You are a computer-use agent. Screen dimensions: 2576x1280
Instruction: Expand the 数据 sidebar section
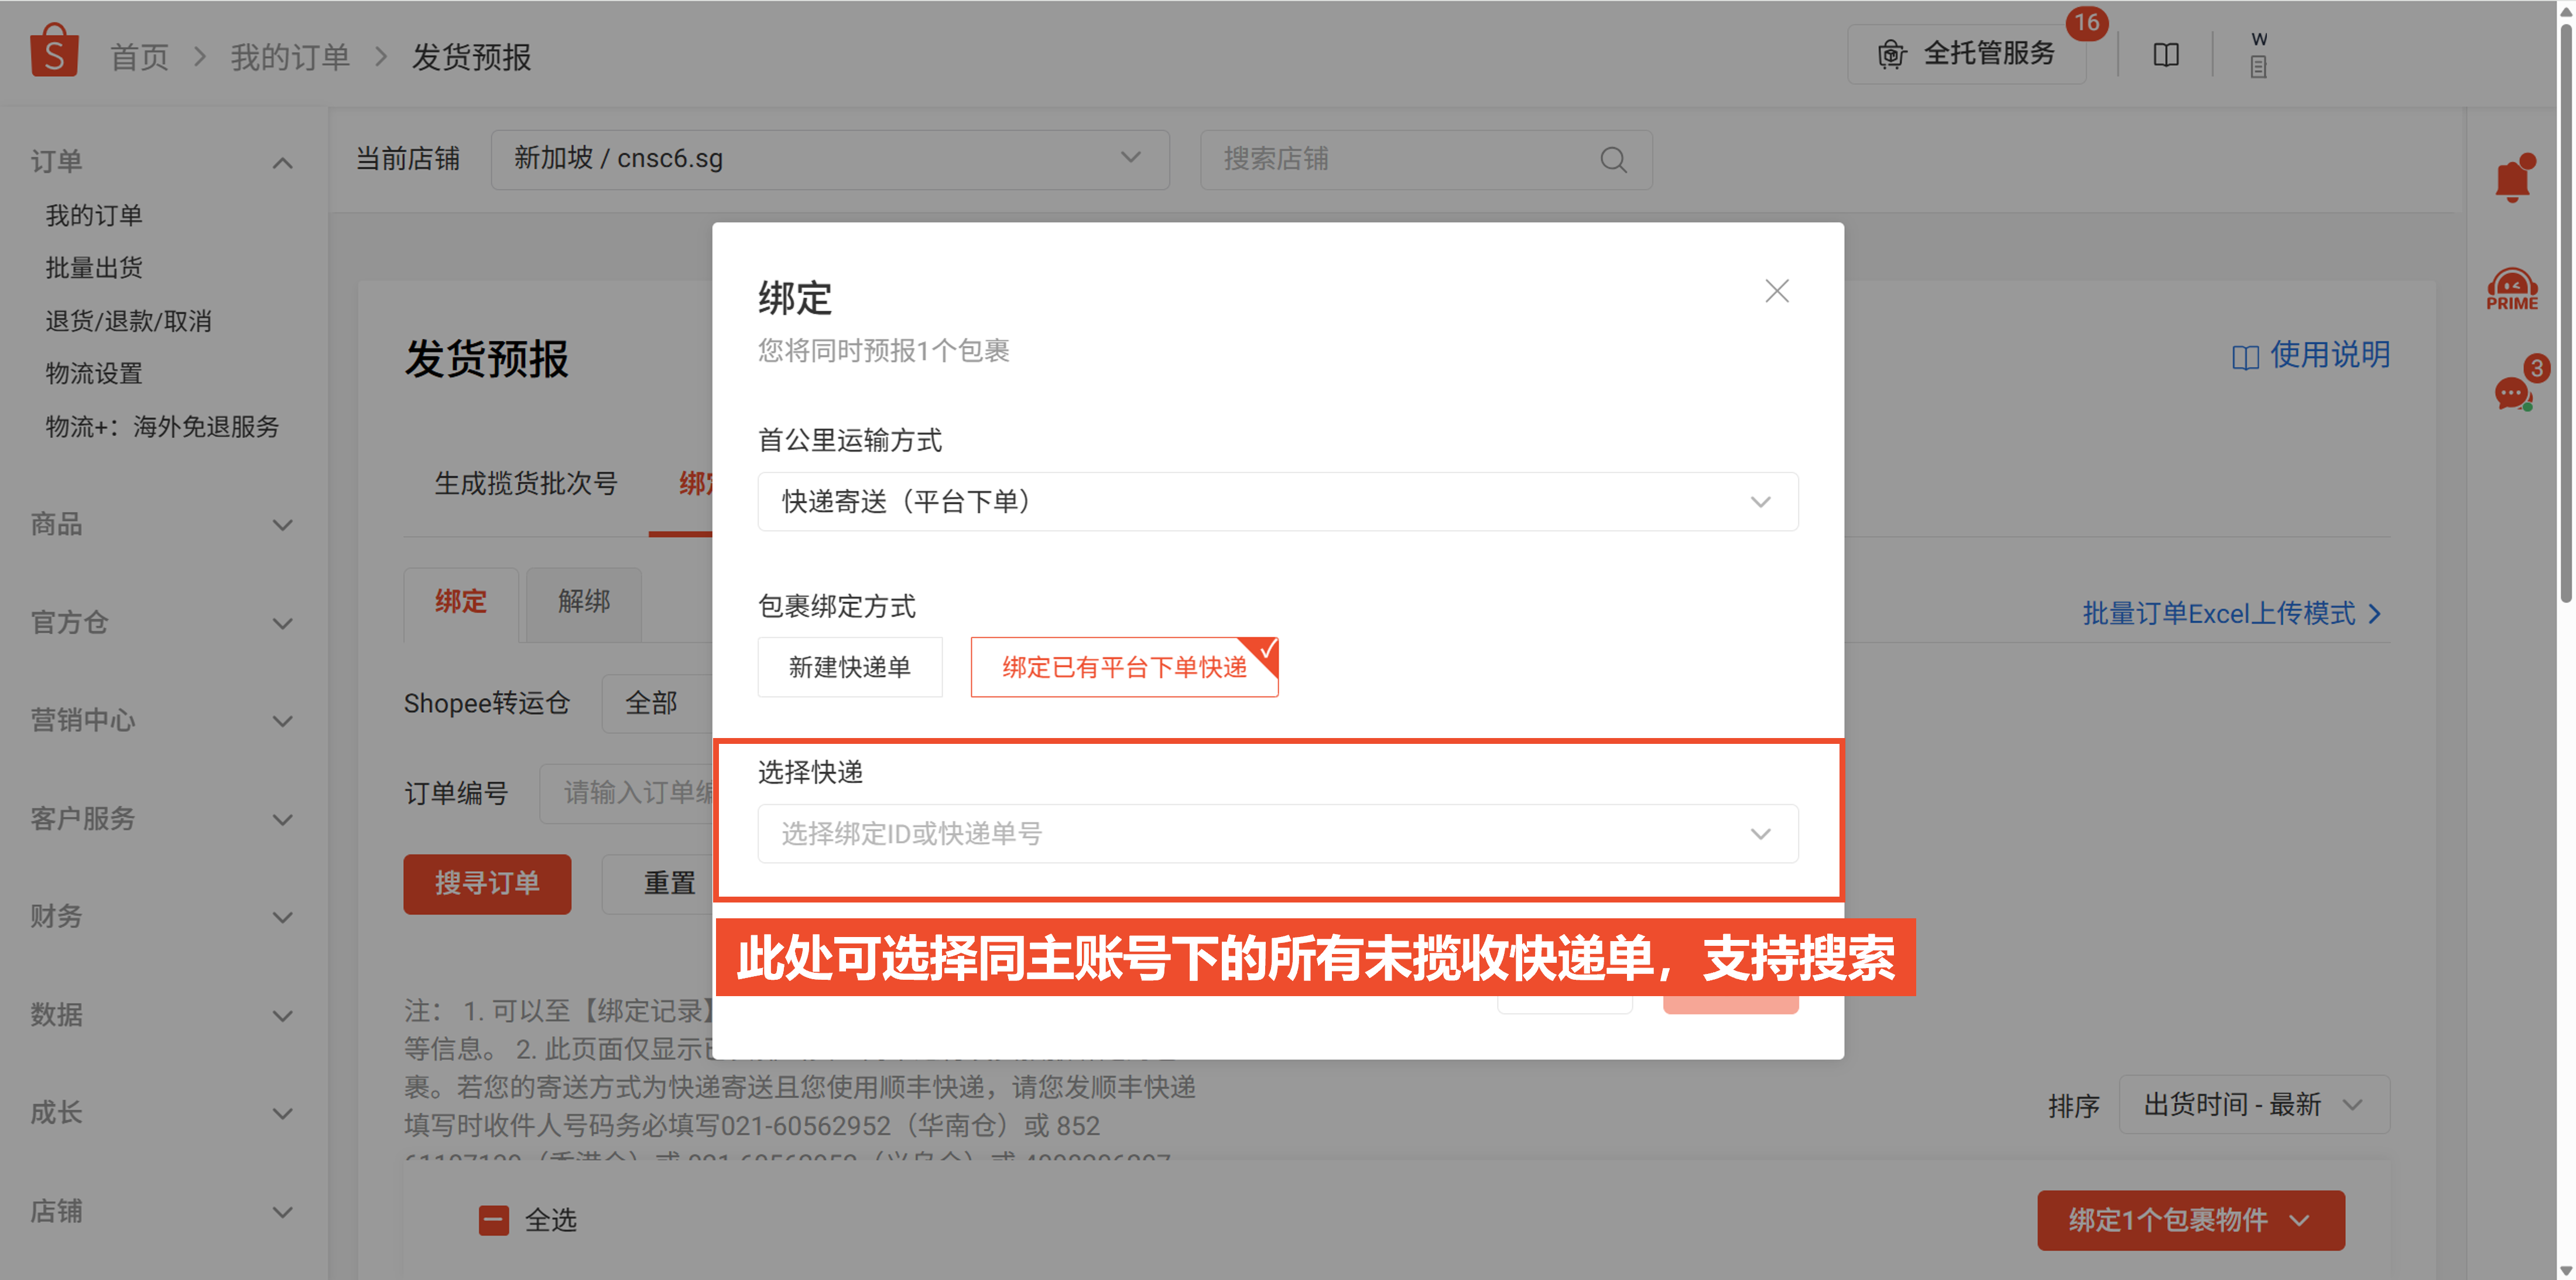(x=283, y=1015)
